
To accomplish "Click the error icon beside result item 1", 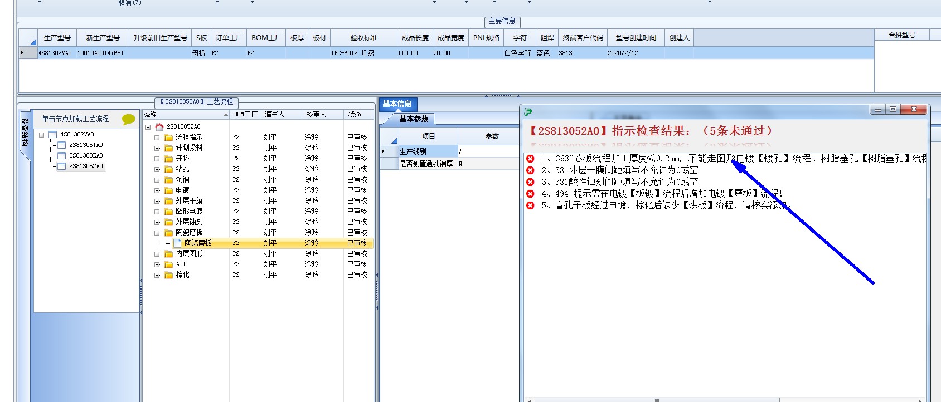I will pyautogui.click(x=530, y=159).
